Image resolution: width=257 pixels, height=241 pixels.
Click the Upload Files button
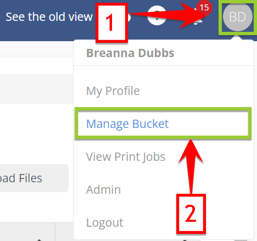[x=34, y=178]
